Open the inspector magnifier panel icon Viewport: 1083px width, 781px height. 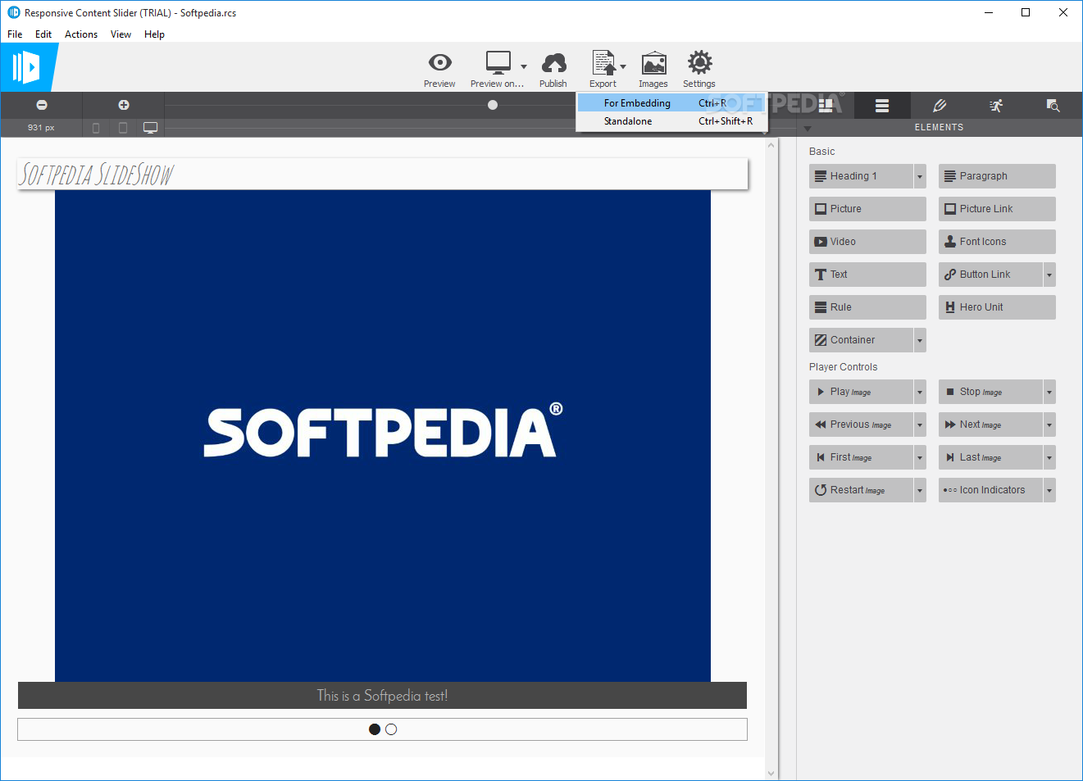pos(1053,106)
